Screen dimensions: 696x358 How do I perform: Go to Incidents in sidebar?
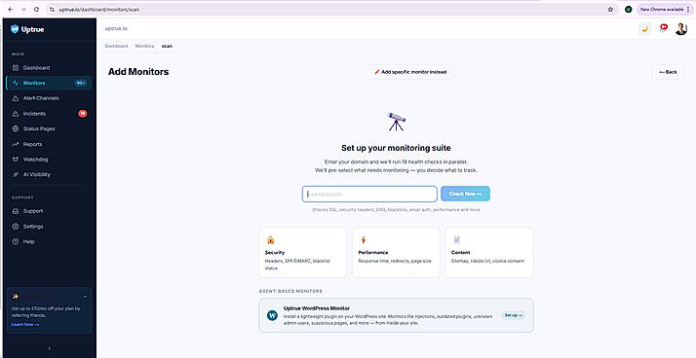[49, 114]
